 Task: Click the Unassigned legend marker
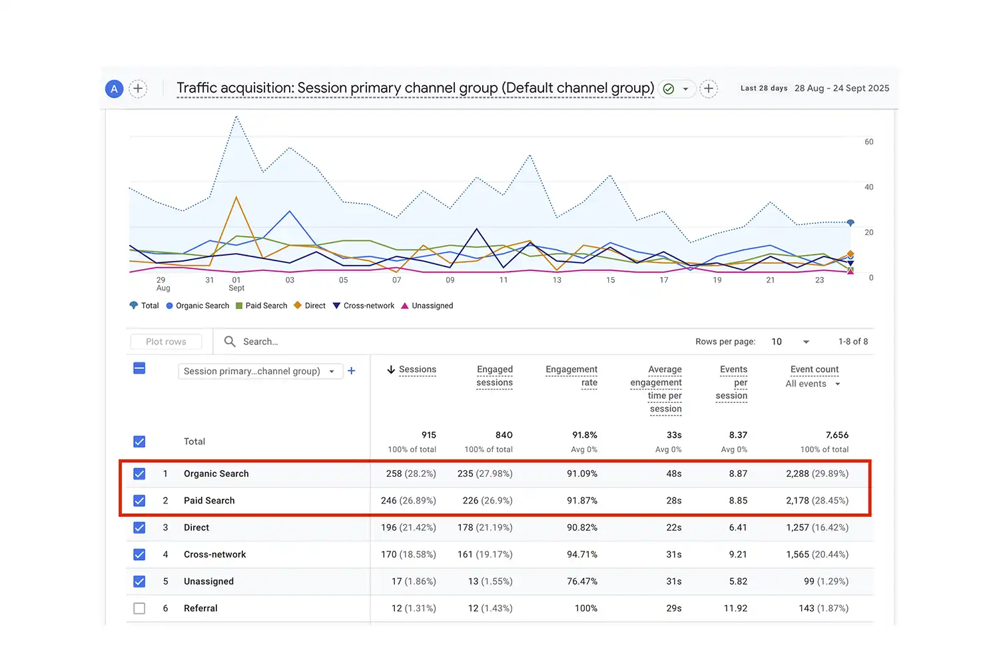click(x=405, y=306)
